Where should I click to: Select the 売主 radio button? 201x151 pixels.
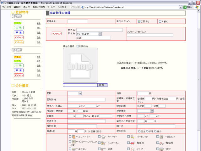click(x=139, y=131)
